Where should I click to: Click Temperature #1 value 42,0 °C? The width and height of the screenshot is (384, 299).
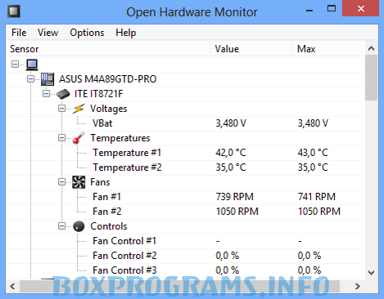point(231,153)
